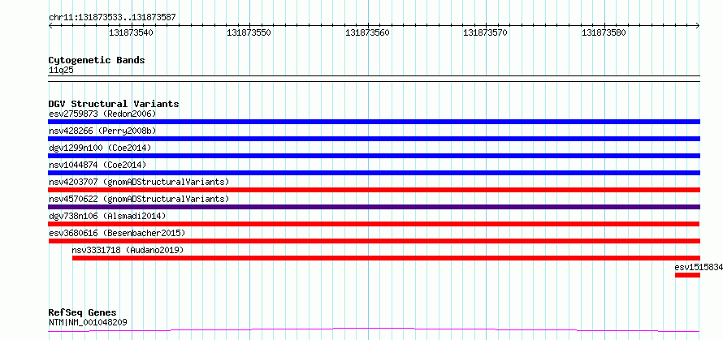Image resolution: width=723 pixels, height=340 pixels.
Task: Open variant nsv4570622 (gnomADStructuralVariants) label
Action: click(139, 199)
